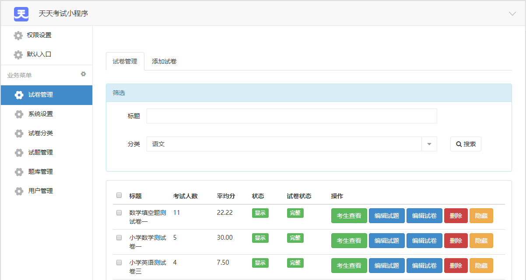Click gear icon beside 系统设置
Screen dimensions: 526x280
click(19, 114)
